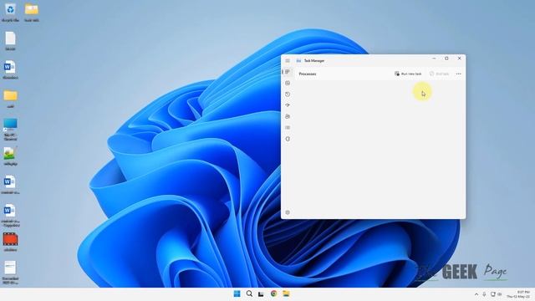The image size is (535, 301).
Task: Open the Details page in Task Manager
Action: coord(288,128)
